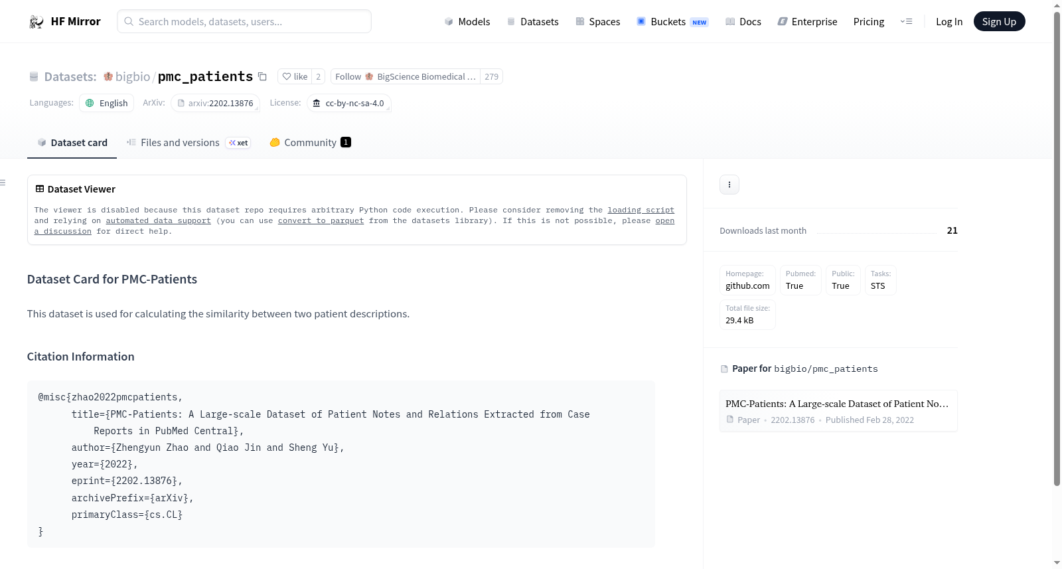The height and width of the screenshot is (569, 1062).
Task: Click the HF Mirror logo icon
Action: click(x=37, y=22)
